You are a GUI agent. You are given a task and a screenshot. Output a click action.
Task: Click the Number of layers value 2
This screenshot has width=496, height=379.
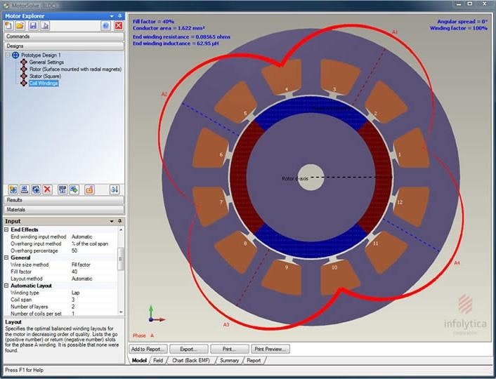pos(73,307)
